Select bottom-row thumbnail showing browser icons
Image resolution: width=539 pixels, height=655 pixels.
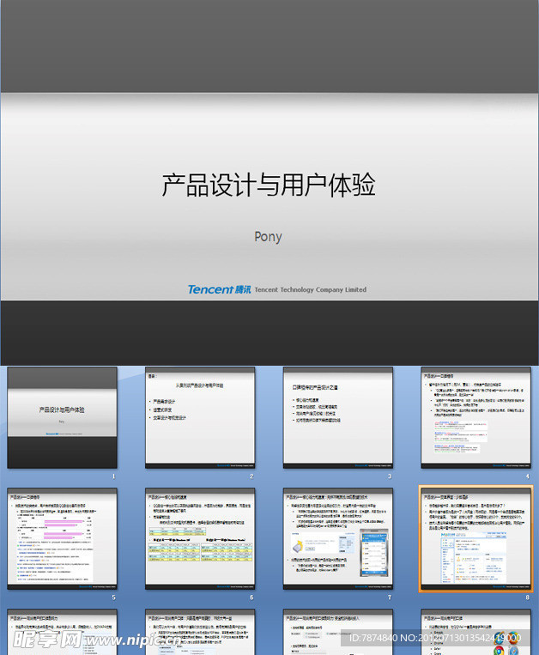pyautogui.click(x=476, y=632)
